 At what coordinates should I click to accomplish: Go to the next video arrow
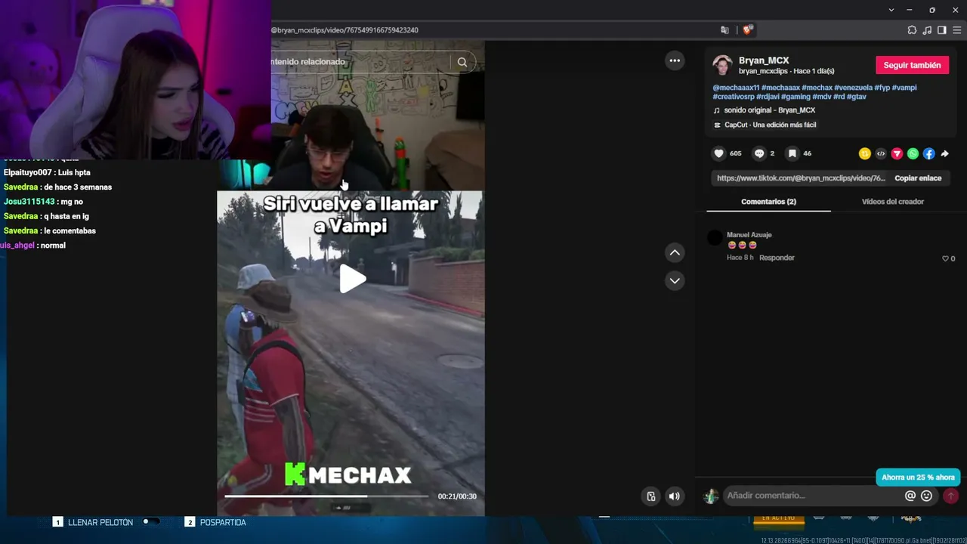[x=675, y=280]
